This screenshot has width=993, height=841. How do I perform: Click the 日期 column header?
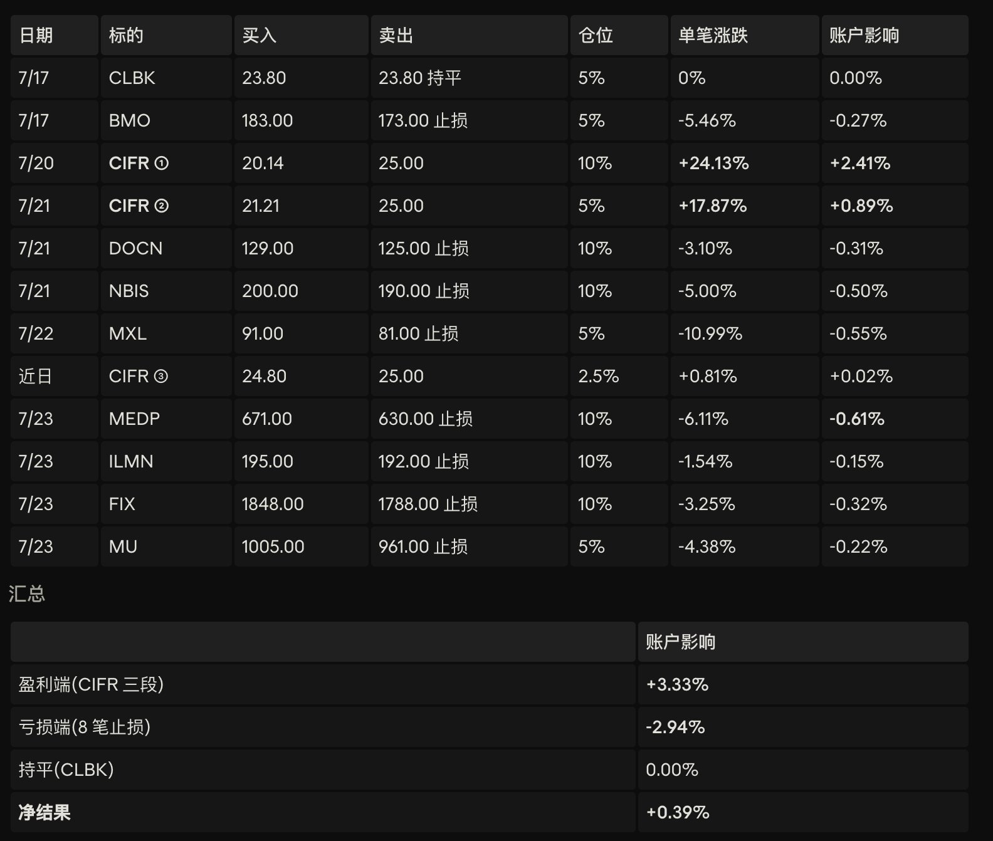click(x=55, y=35)
